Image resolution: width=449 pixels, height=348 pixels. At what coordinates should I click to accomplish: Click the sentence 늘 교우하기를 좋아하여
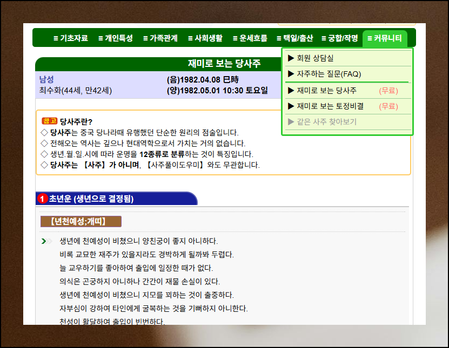(x=136, y=268)
